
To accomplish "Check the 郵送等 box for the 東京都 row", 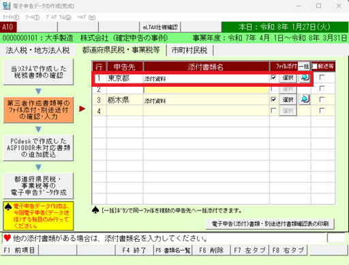I will click(322, 77).
